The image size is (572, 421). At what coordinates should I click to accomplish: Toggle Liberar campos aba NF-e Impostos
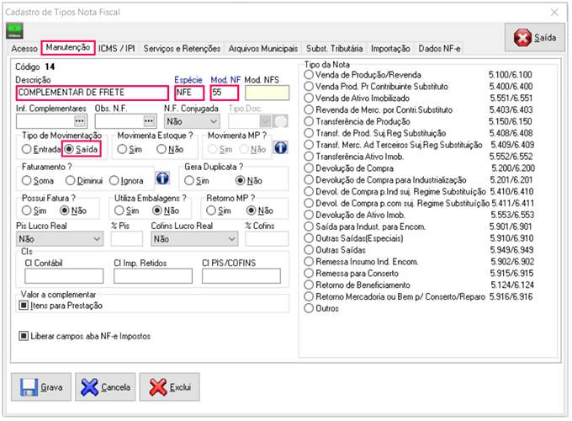click(23, 335)
